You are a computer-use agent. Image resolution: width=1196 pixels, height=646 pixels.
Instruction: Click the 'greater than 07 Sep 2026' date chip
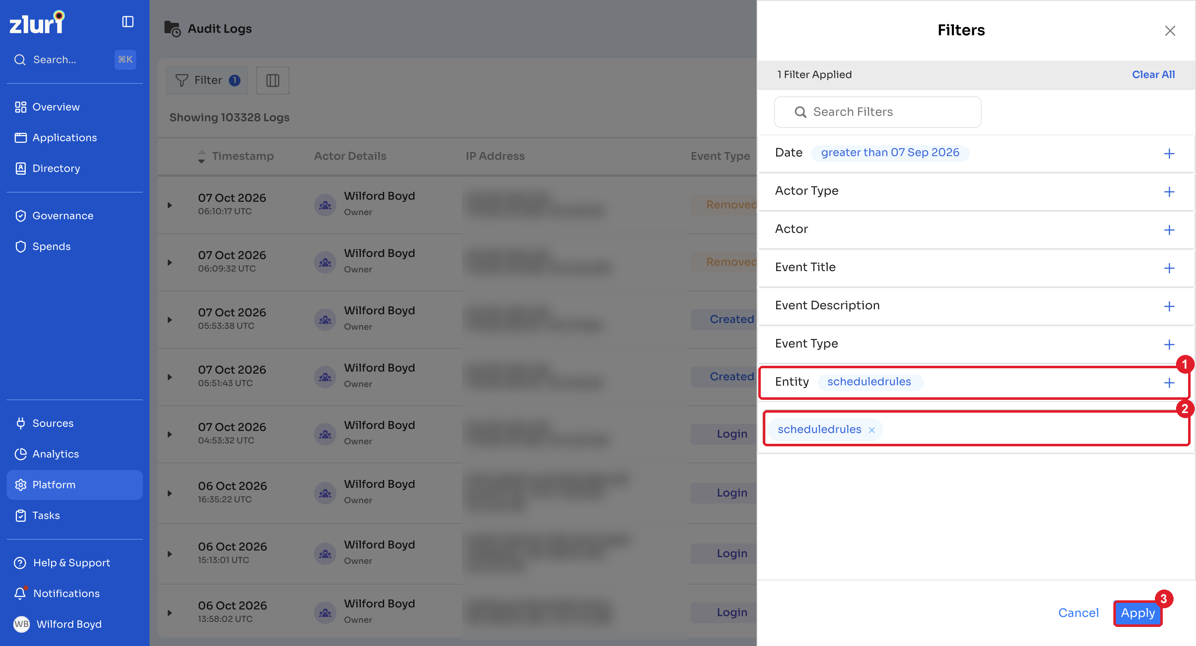click(890, 153)
